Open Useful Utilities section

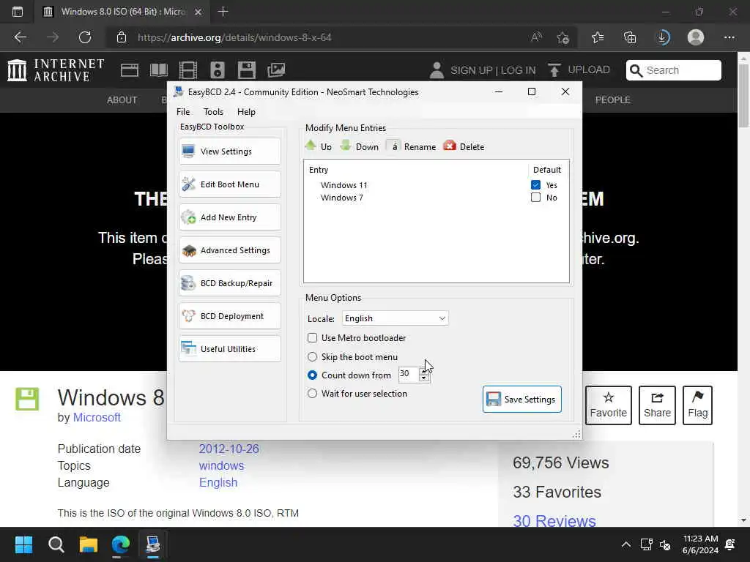(229, 349)
